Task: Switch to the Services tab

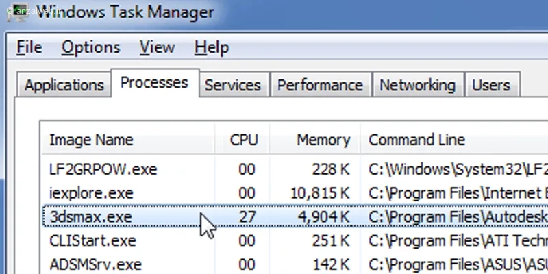Action: click(233, 86)
